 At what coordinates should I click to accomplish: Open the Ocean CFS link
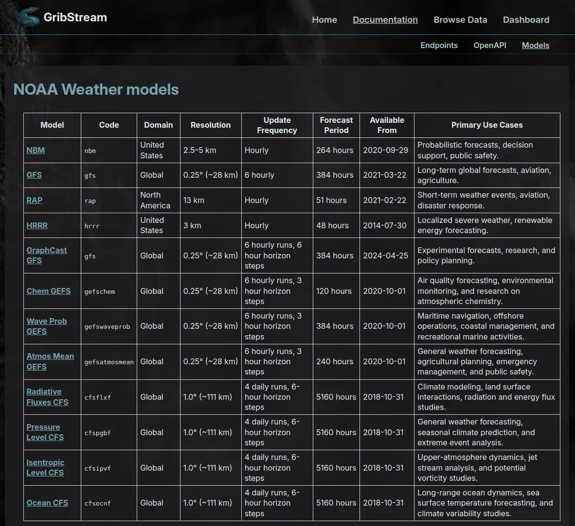[x=47, y=503]
